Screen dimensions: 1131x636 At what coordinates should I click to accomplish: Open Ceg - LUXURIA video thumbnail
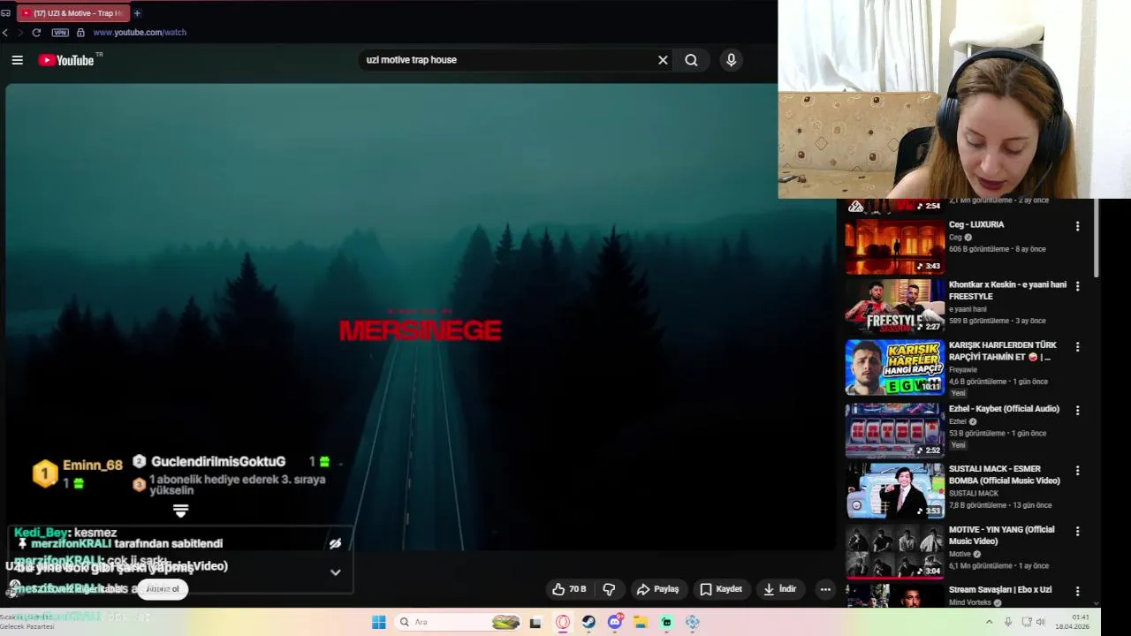coord(894,246)
